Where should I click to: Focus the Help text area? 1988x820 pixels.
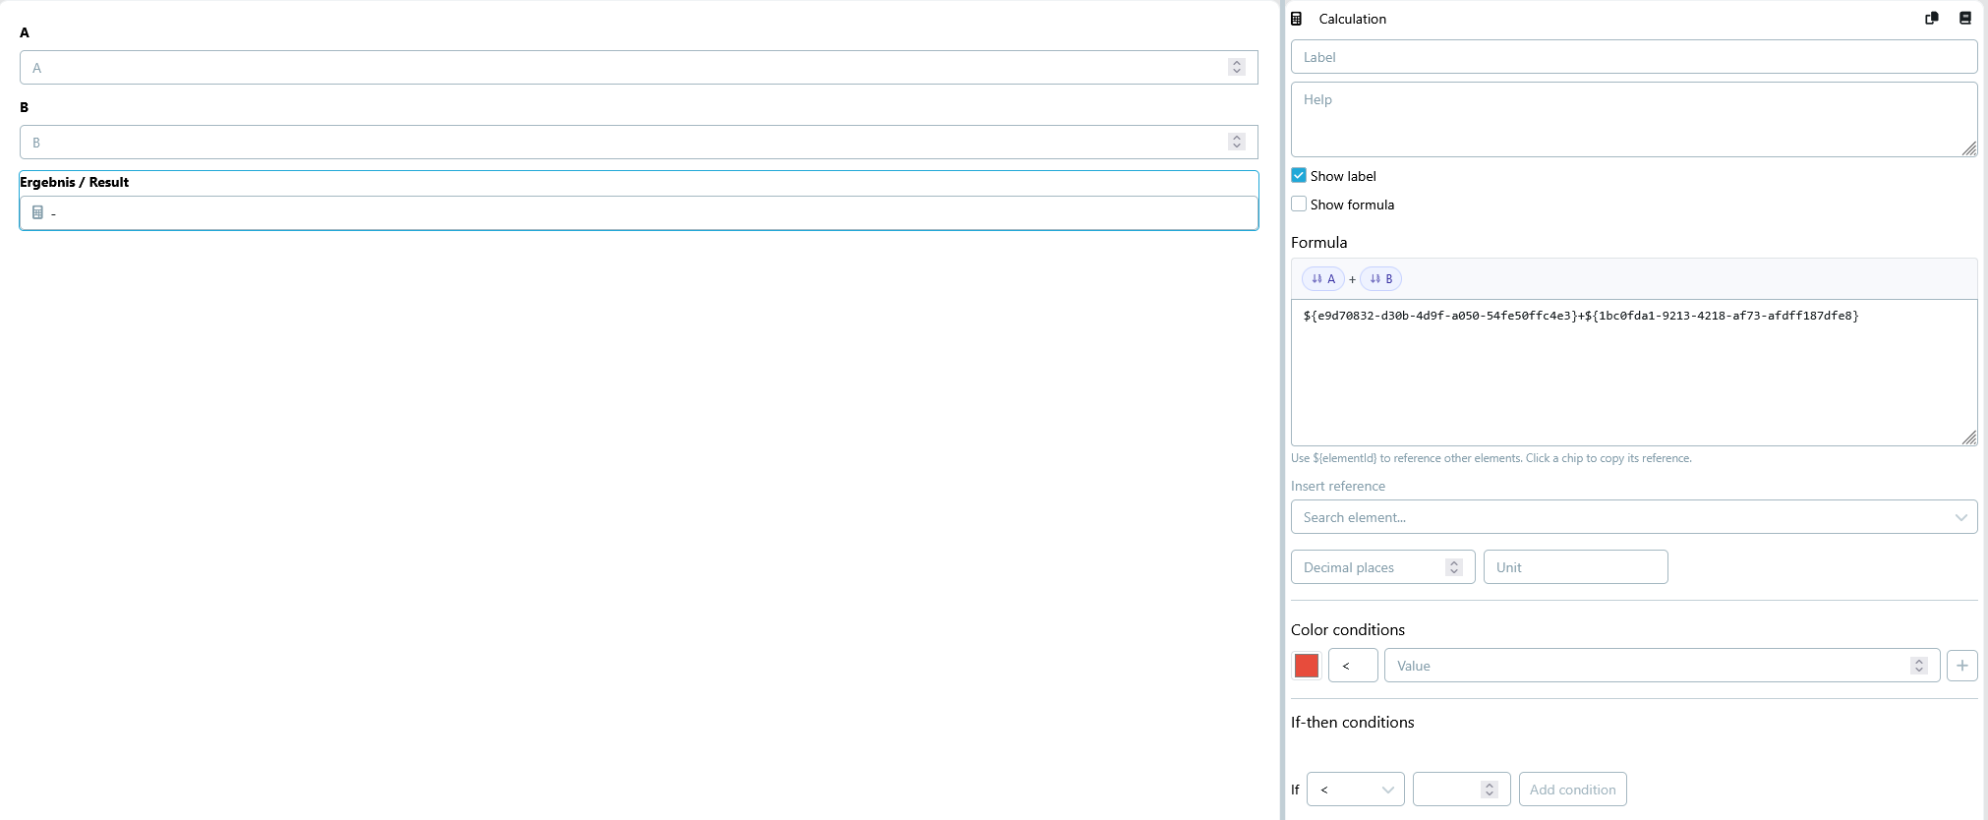pos(1634,119)
